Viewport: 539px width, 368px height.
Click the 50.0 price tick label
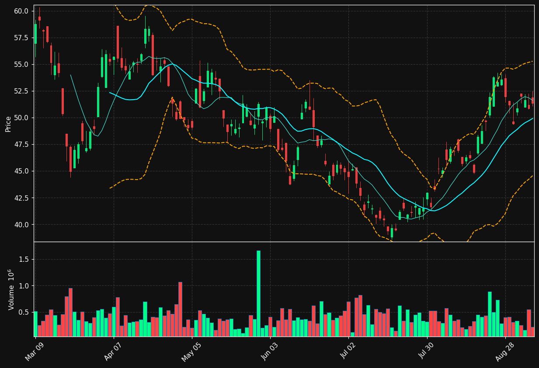tap(22, 118)
